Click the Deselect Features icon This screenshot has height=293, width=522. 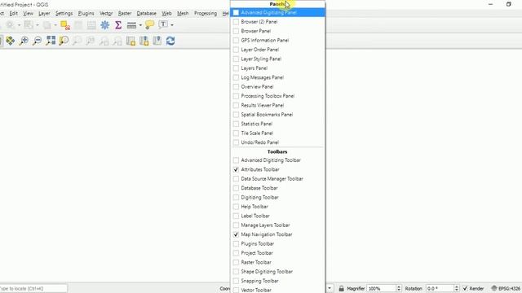(65, 25)
